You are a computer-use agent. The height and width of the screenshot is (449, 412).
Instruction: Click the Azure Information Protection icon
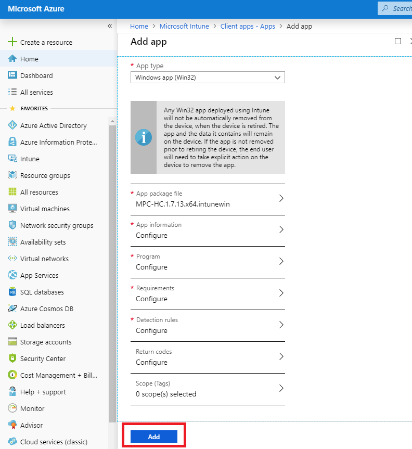[12, 142]
